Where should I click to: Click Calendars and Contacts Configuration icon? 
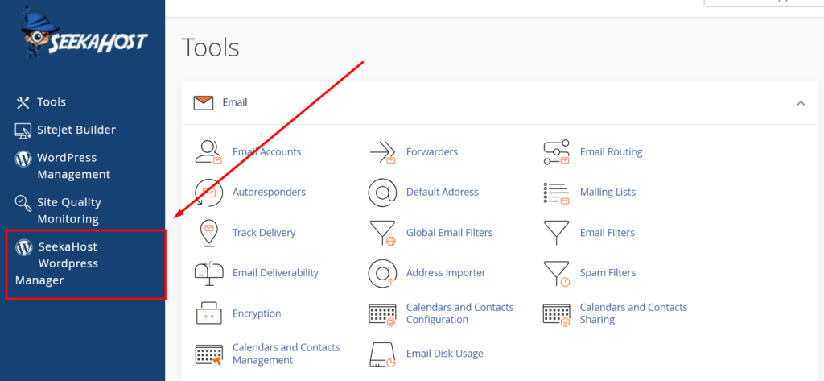[x=382, y=315]
